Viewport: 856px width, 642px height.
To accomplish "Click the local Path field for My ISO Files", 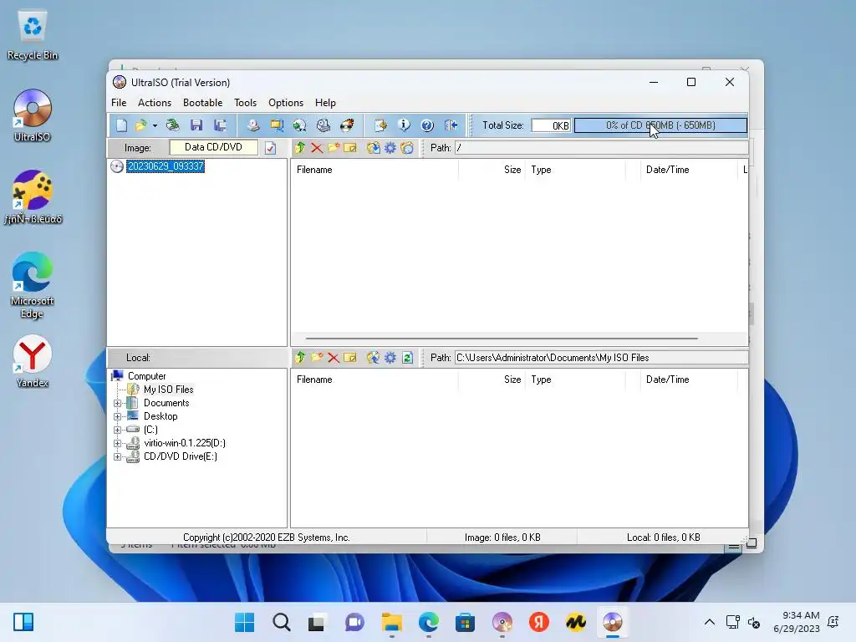I will 601,358.
